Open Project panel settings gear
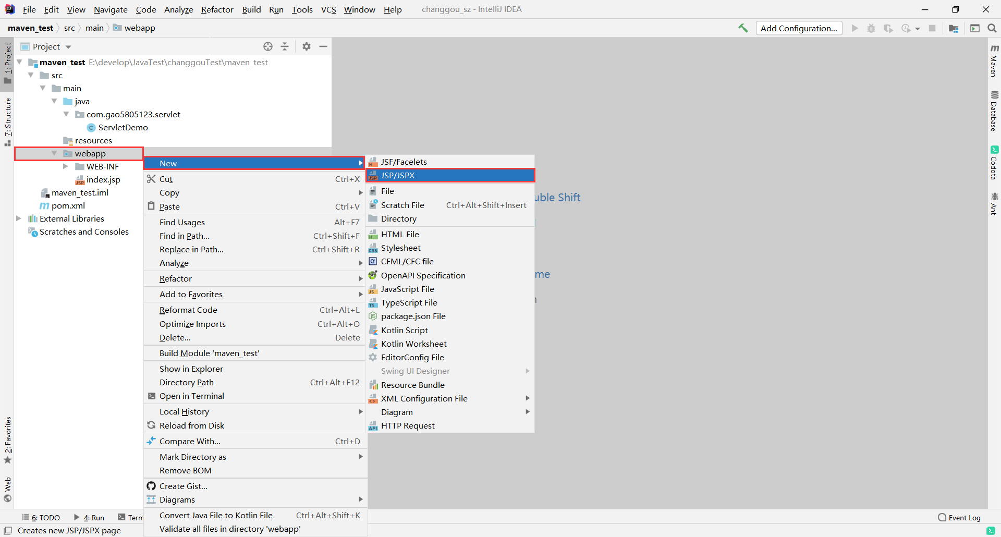 click(307, 46)
